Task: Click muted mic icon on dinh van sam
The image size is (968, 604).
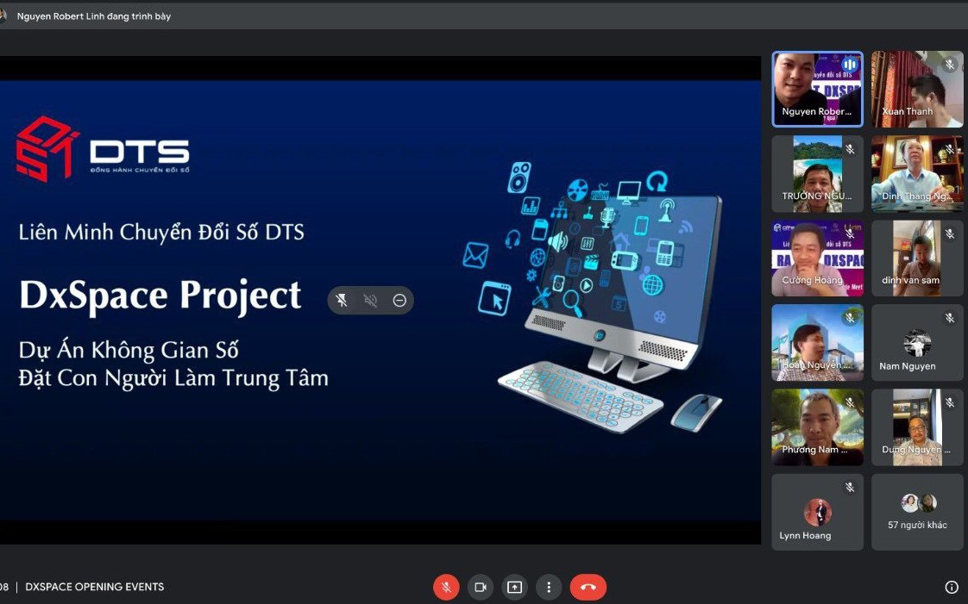Action: point(950,233)
